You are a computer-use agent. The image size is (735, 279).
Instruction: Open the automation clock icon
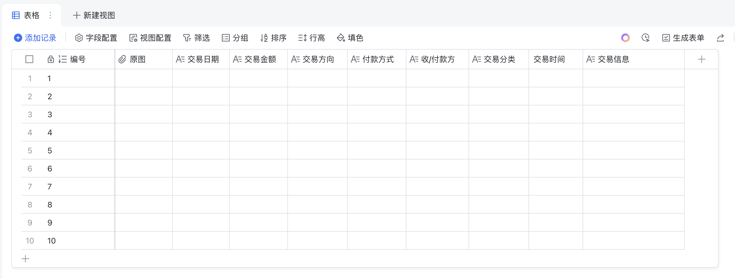click(646, 38)
